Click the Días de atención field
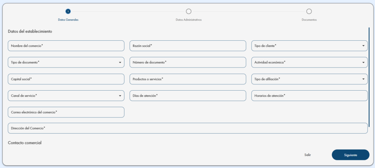 (188, 96)
